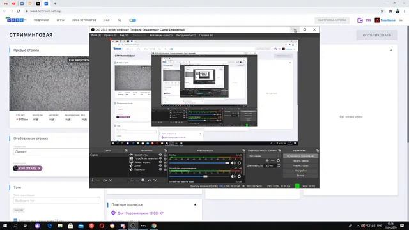The width and height of the screenshot is (409, 230).
Task: Stop streaming with the top Controls button
Action: 300,156
